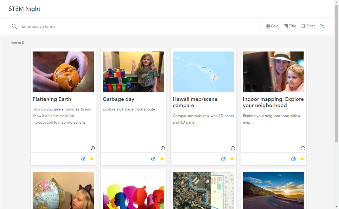
Task: Click Indoor mapping: Explore your neigborhood title
Action: coord(273,102)
